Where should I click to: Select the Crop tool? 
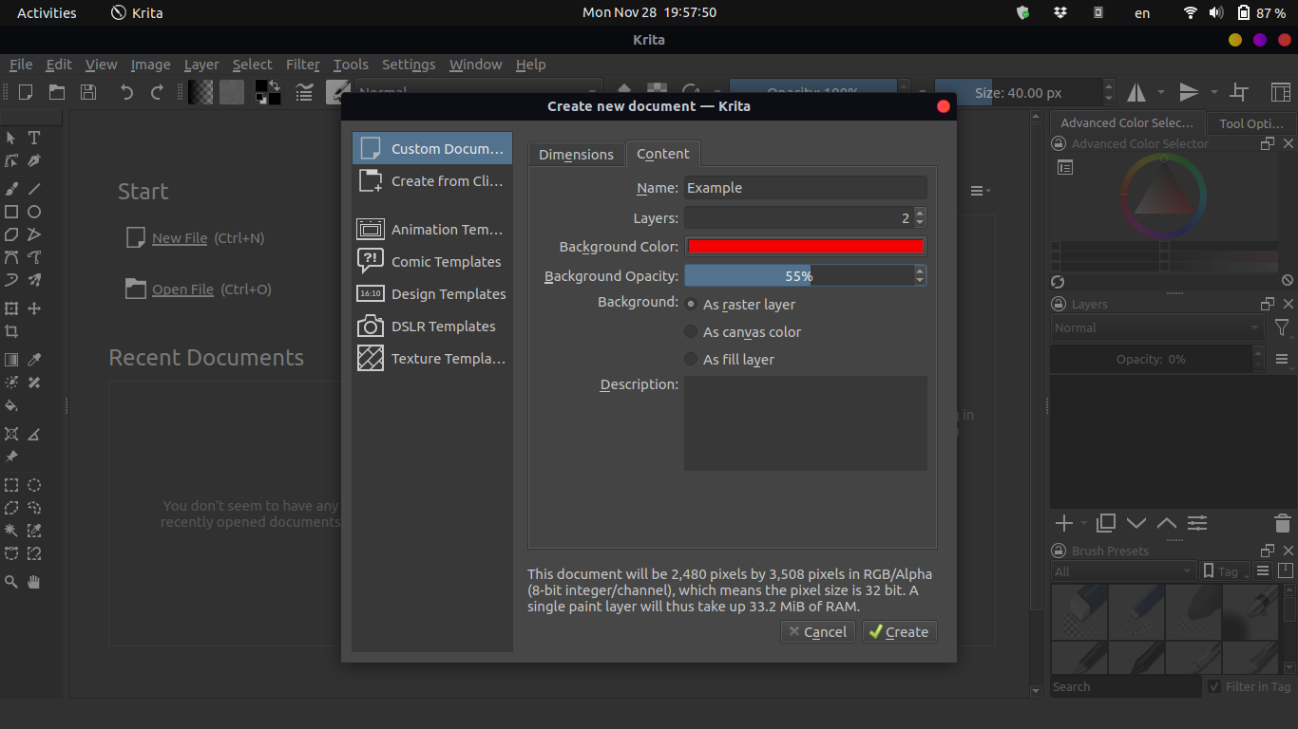tap(10, 331)
